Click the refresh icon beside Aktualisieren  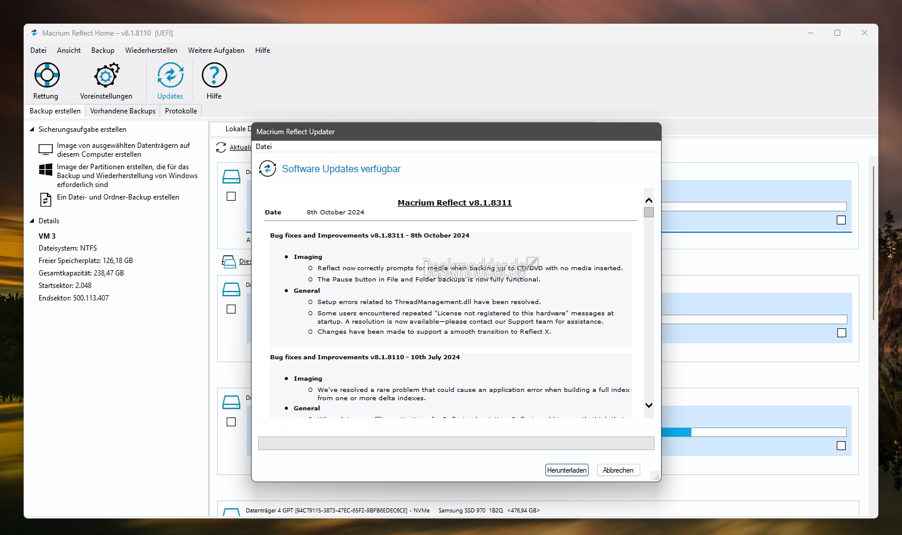221,147
